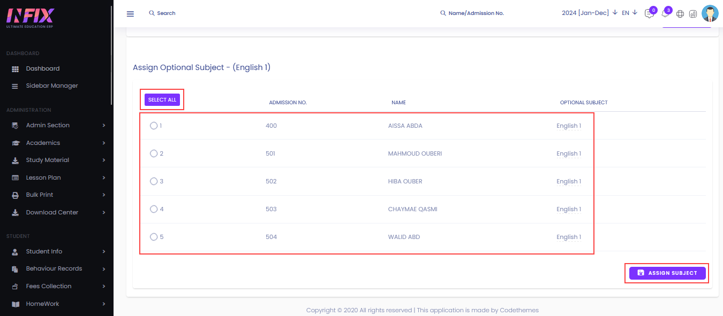Expand the Lesson Plan chevron
Viewport: 723px width, 316px height.
(x=104, y=178)
